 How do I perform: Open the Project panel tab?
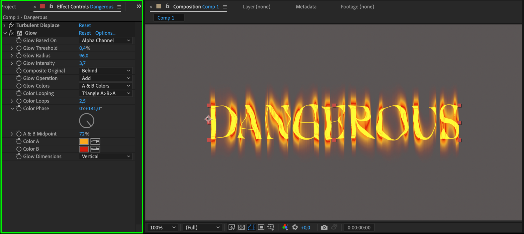point(9,7)
